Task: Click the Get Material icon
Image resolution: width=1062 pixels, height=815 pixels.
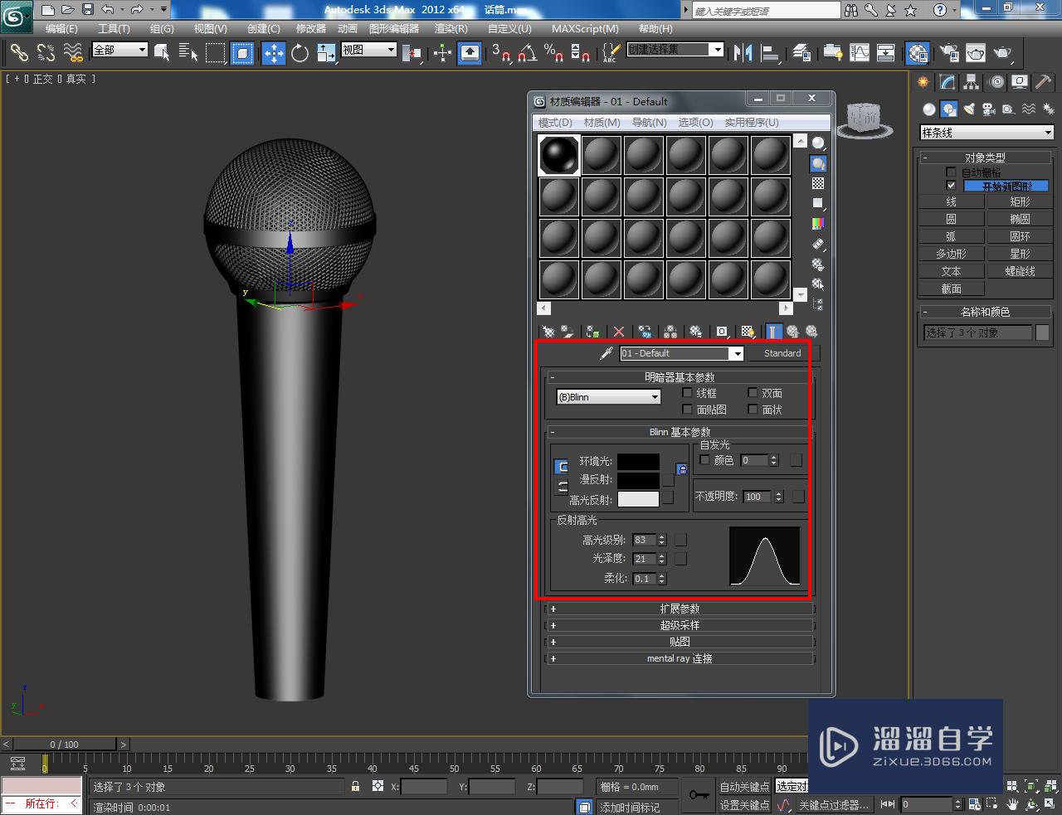Action: click(x=548, y=332)
